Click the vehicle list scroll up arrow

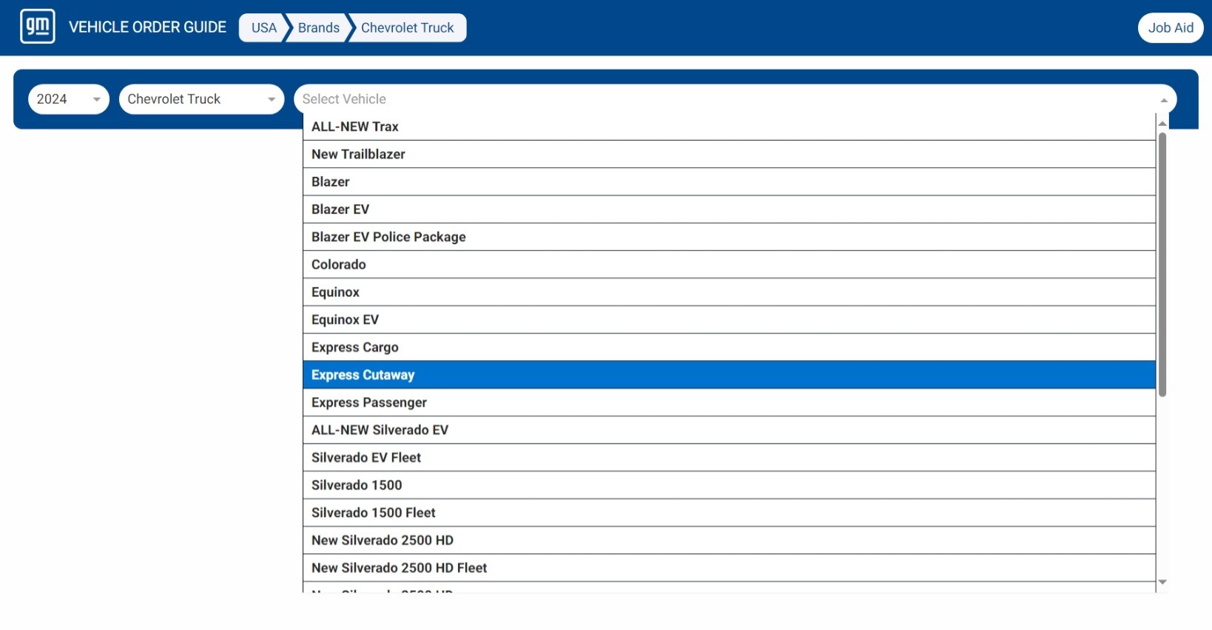point(1162,123)
